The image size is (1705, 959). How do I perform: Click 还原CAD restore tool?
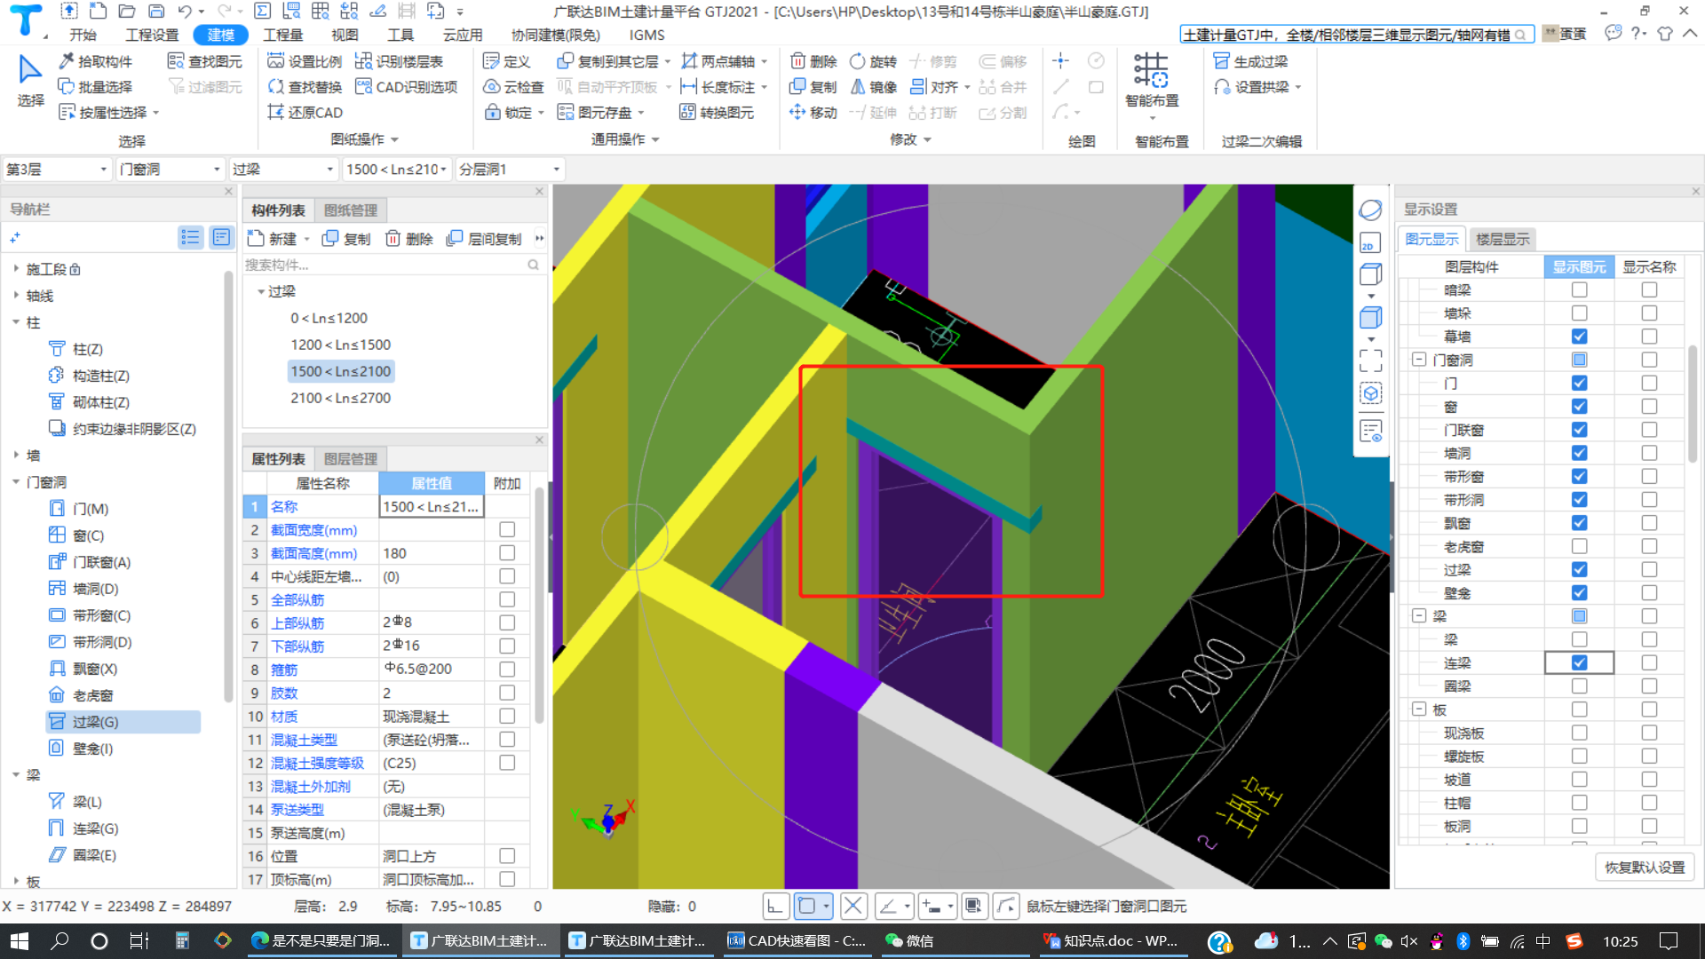[305, 113]
